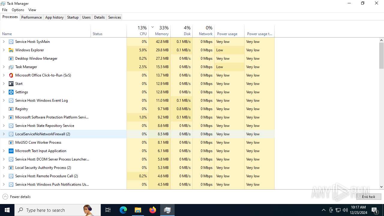Screen dimensions: 384x216
Task: Switch to the Performance tab
Action: coord(31,17)
